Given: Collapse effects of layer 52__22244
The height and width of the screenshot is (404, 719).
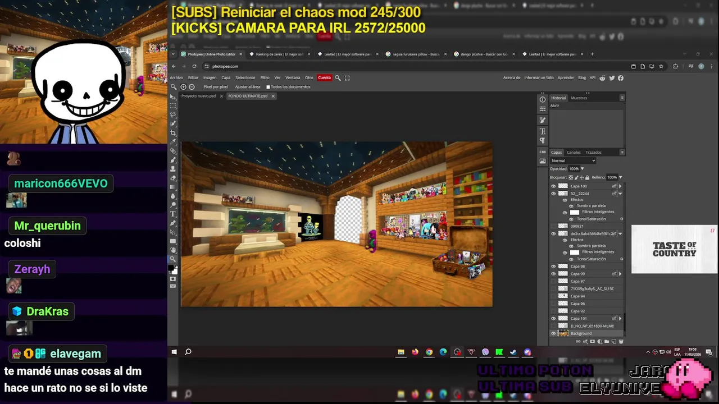Looking at the screenshot, I should [620, 194].
